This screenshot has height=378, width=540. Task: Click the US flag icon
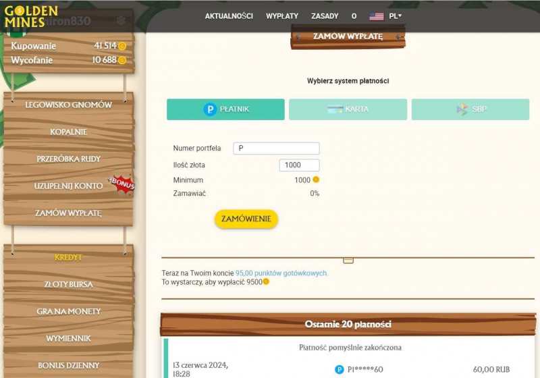(x=377, y=16)
